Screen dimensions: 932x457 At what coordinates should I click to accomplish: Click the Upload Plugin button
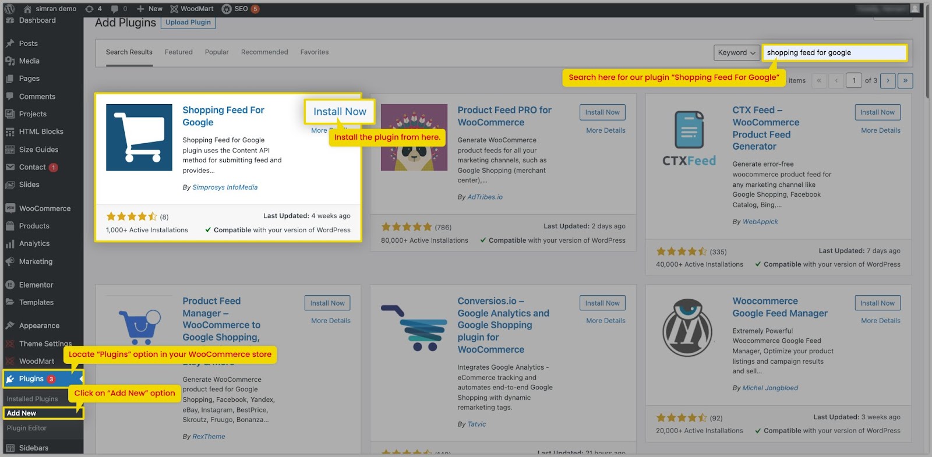click(x=188, y=22)
